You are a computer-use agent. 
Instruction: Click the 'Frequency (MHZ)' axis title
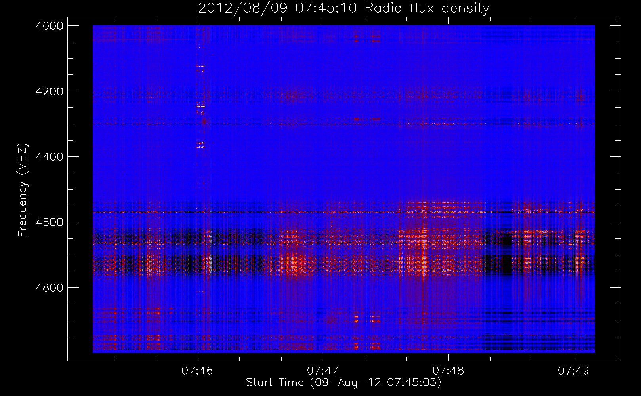[23, 190]
